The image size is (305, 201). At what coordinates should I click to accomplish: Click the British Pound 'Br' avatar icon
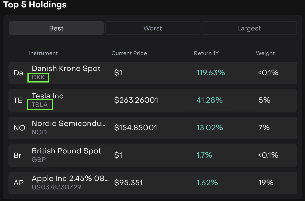coord(18,155)
